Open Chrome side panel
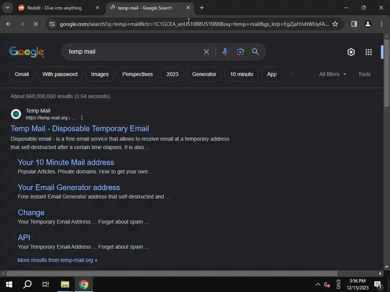 pyautogui.click(x=354, y=24)
